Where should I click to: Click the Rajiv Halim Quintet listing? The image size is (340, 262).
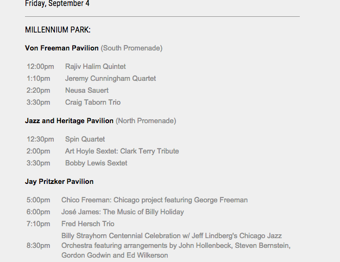[95, 67]
